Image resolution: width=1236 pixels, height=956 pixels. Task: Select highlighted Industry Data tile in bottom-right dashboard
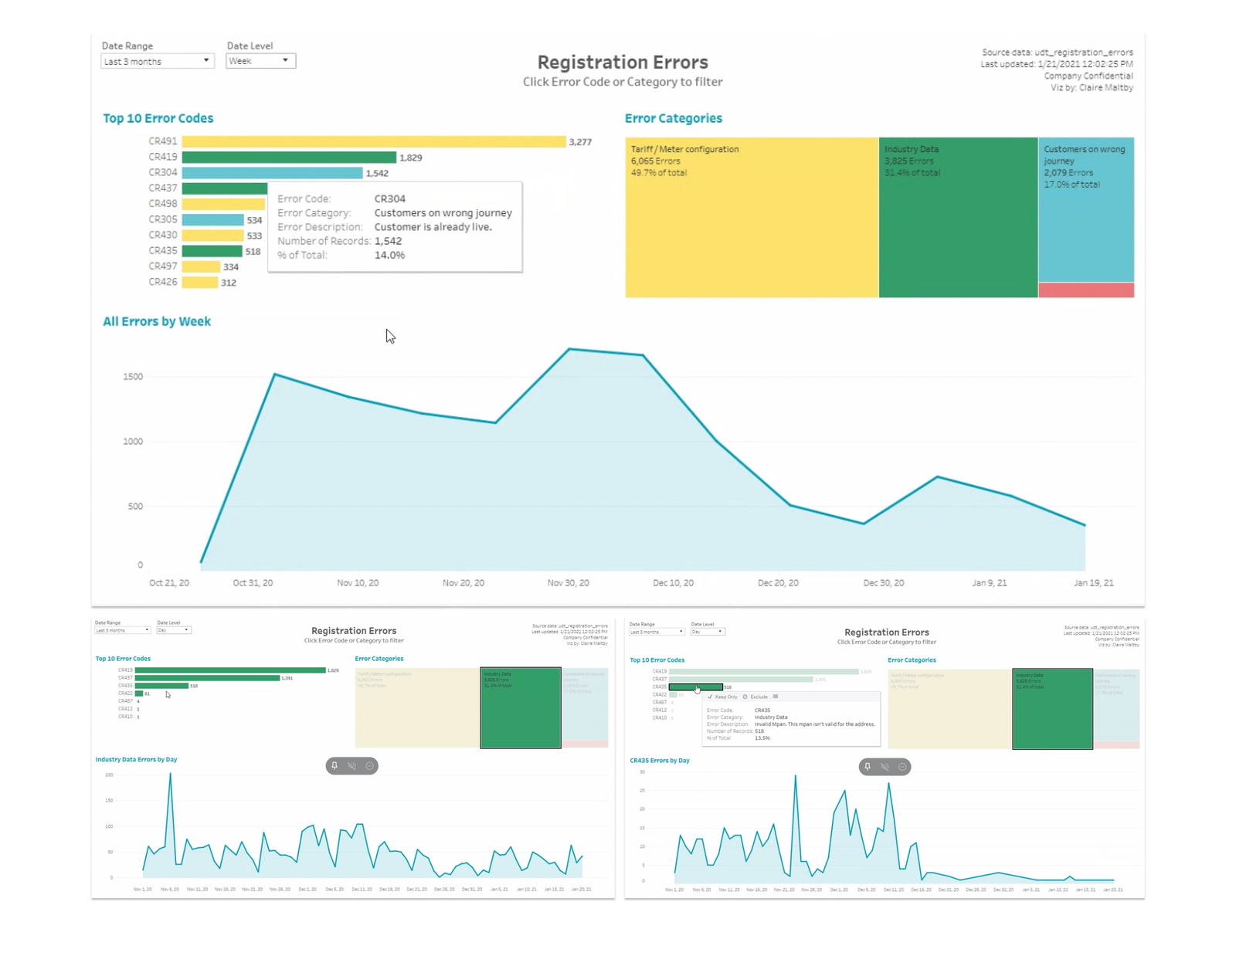coord(1052,709)
